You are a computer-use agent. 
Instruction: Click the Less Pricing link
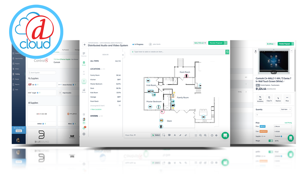point(288,123)
